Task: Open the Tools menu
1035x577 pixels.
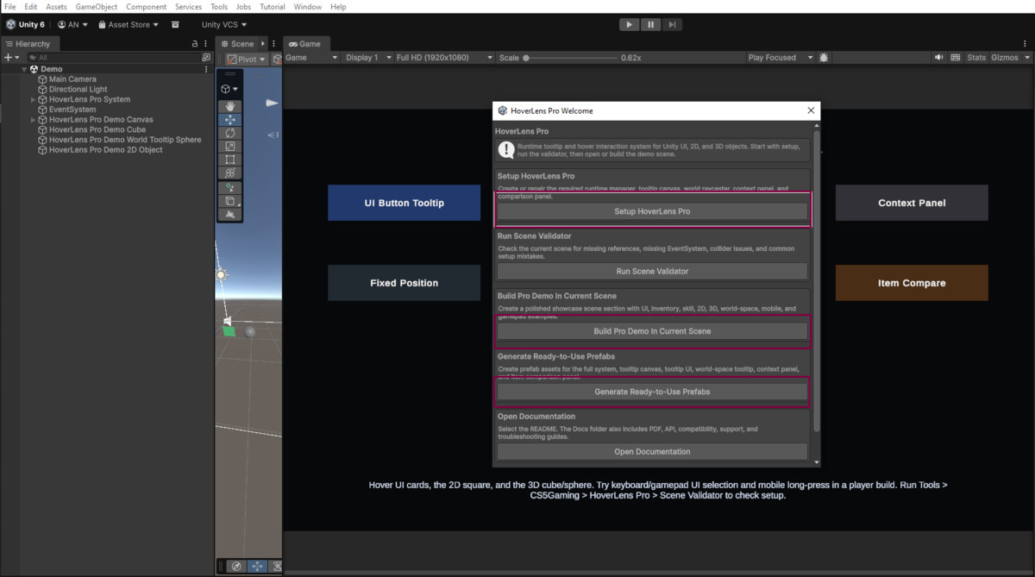Action: click(219, 7)
